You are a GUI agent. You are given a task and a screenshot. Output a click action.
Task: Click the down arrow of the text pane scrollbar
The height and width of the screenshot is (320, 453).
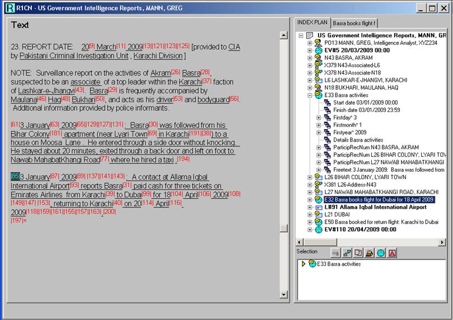(284, 294)
